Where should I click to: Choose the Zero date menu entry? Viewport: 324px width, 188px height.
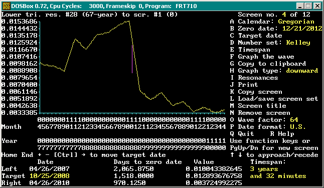click(x=276, y=29)
